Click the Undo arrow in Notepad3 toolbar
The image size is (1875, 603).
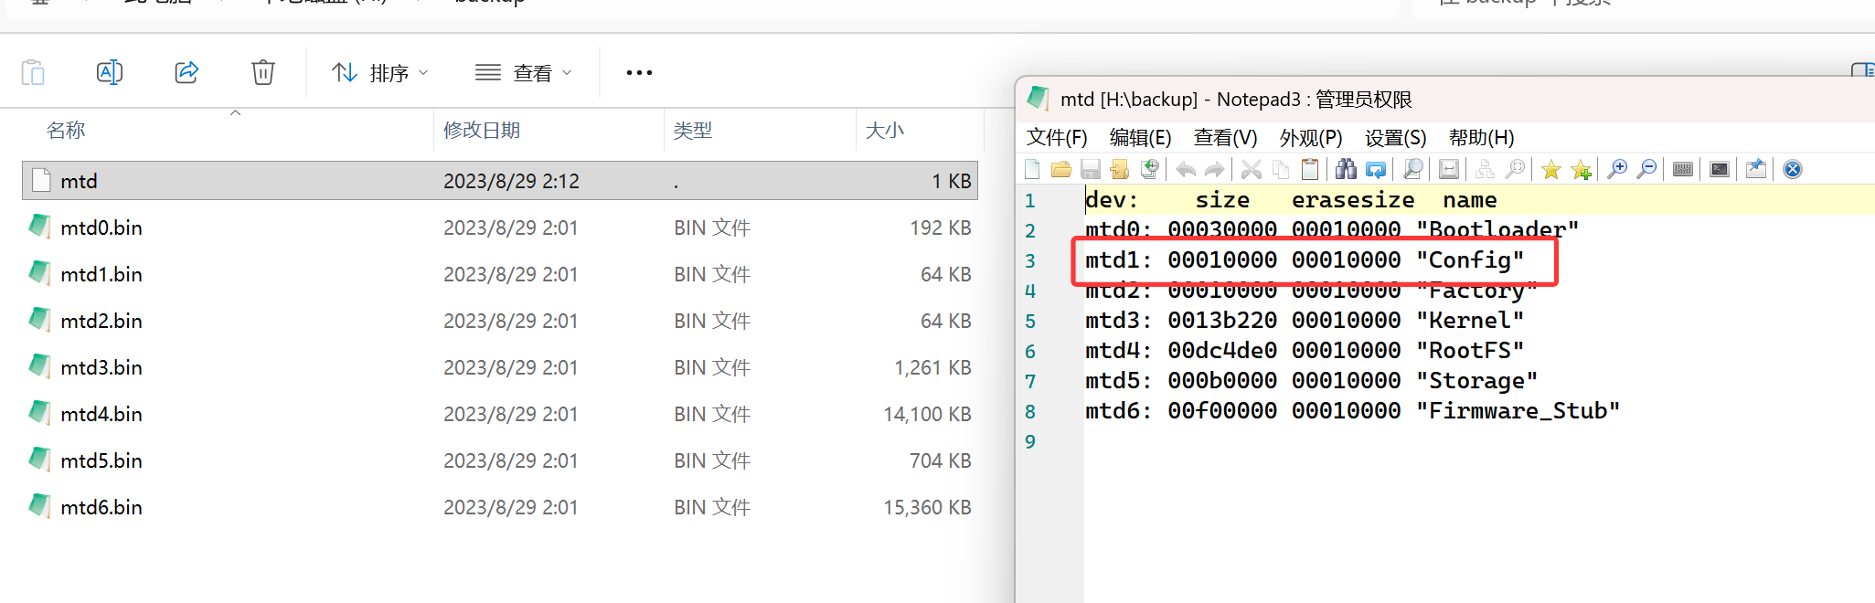pyautogui.click(x=1186, y=169)
